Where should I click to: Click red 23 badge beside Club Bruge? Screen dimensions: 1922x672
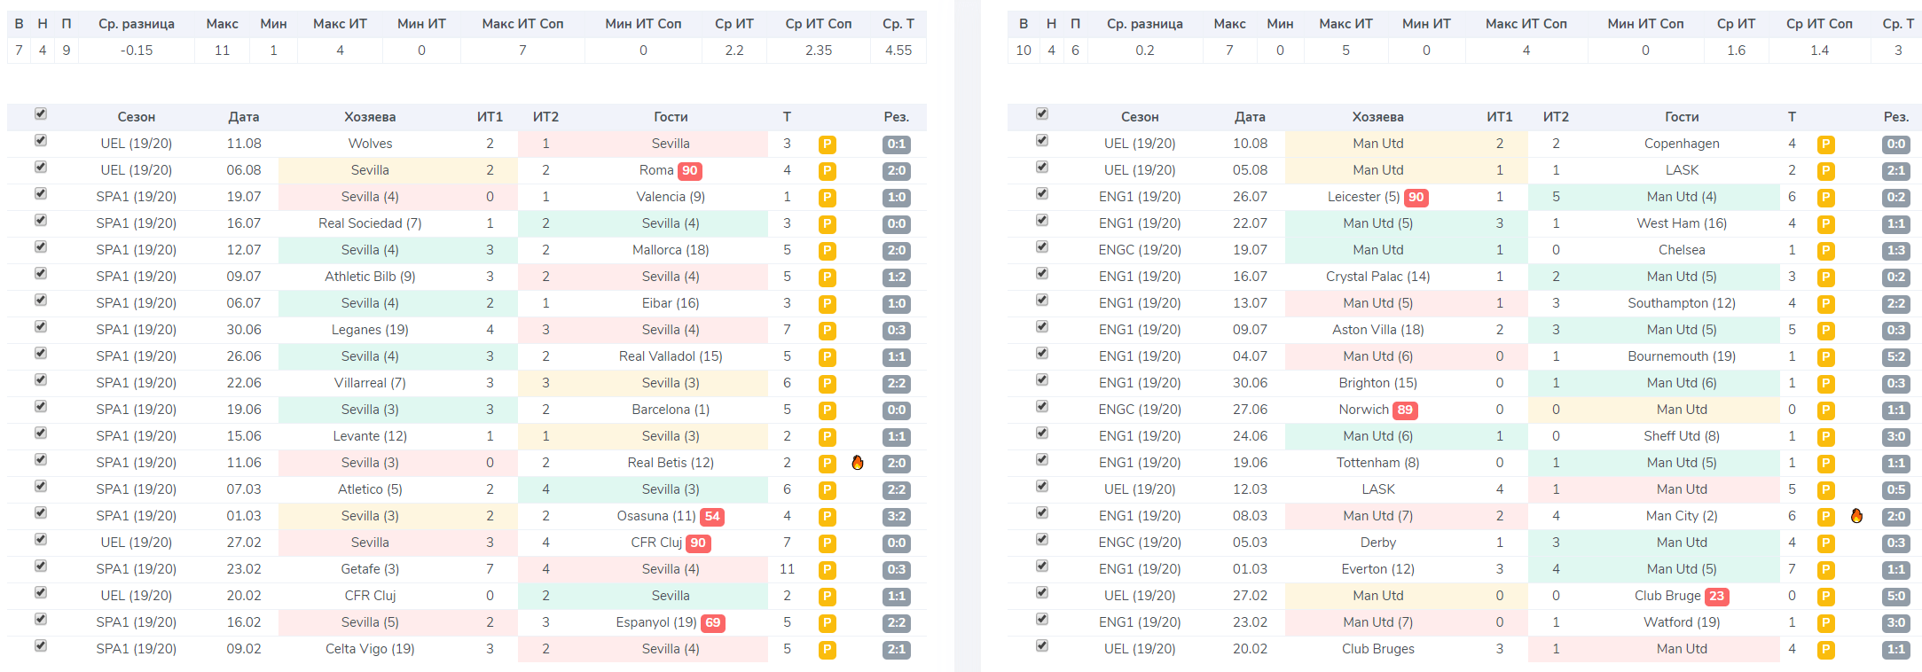[1716, 597]
